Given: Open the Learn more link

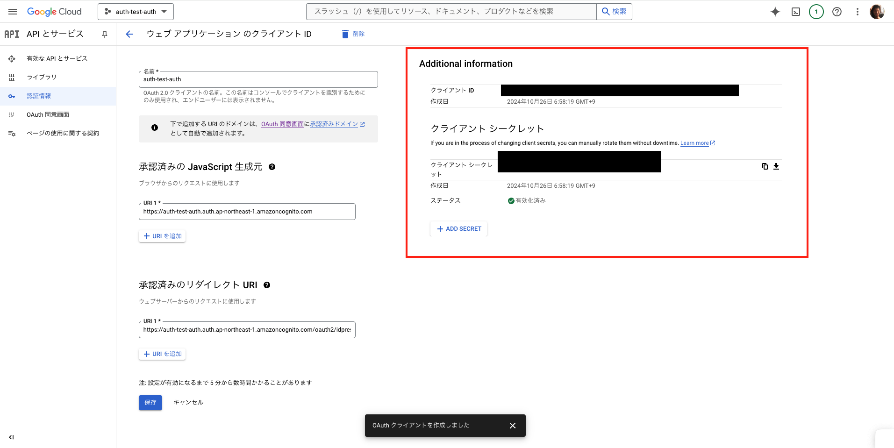Looking at the screenshot, I should click(x=695, y=143).
